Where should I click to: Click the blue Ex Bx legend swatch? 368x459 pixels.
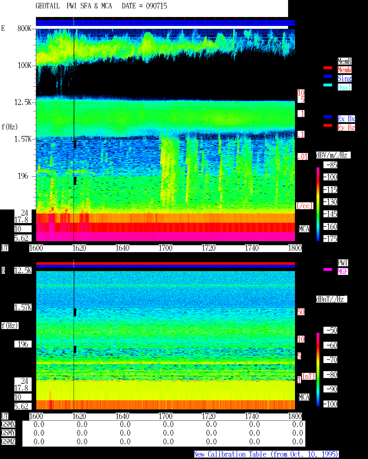(328, 117)
